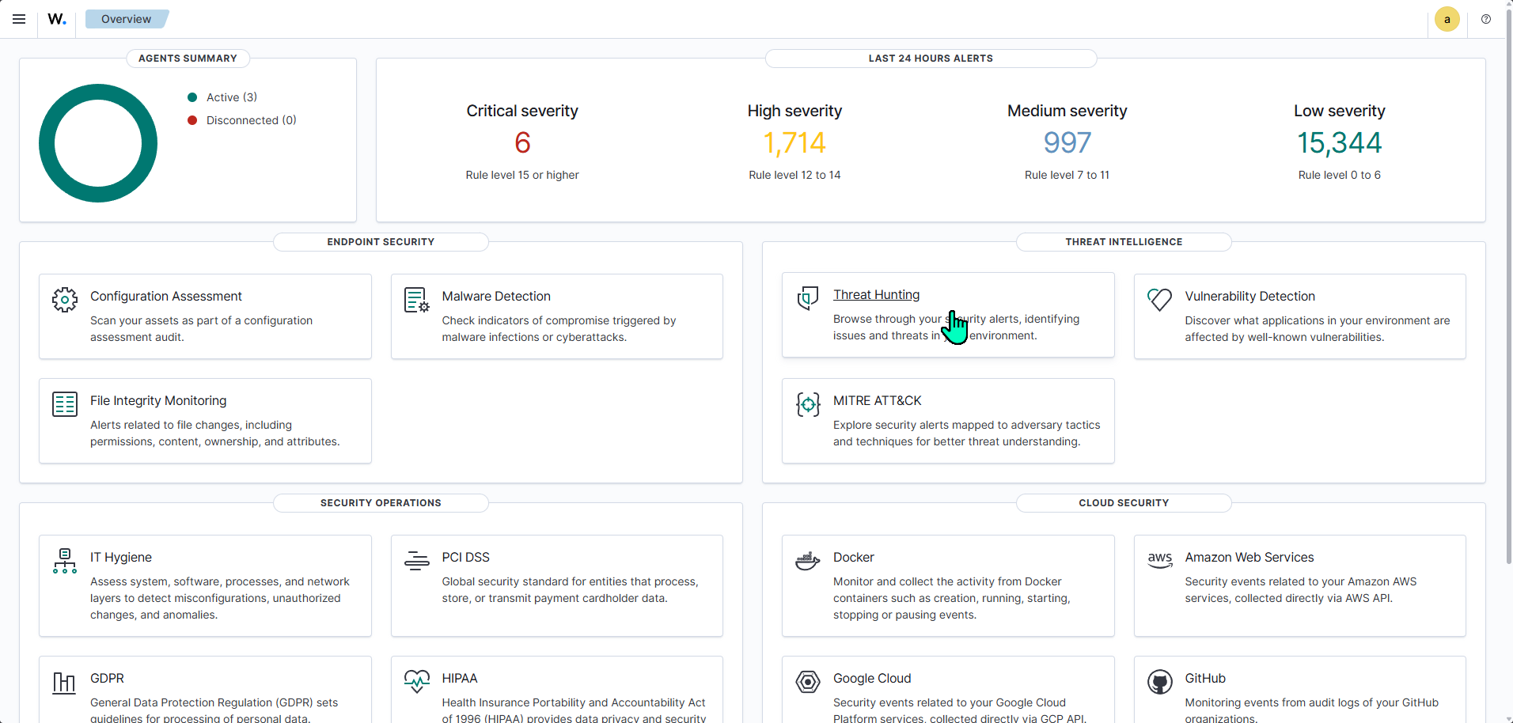The image size is (1513, 723).
Task: Click the Vulnerability Detection heart icon
Action: point(1159,300)
